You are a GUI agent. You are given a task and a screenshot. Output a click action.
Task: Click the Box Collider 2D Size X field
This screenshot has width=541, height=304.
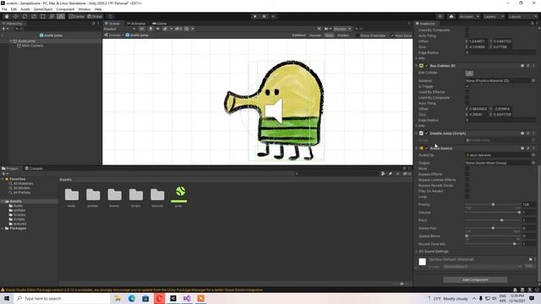point(478,115)
